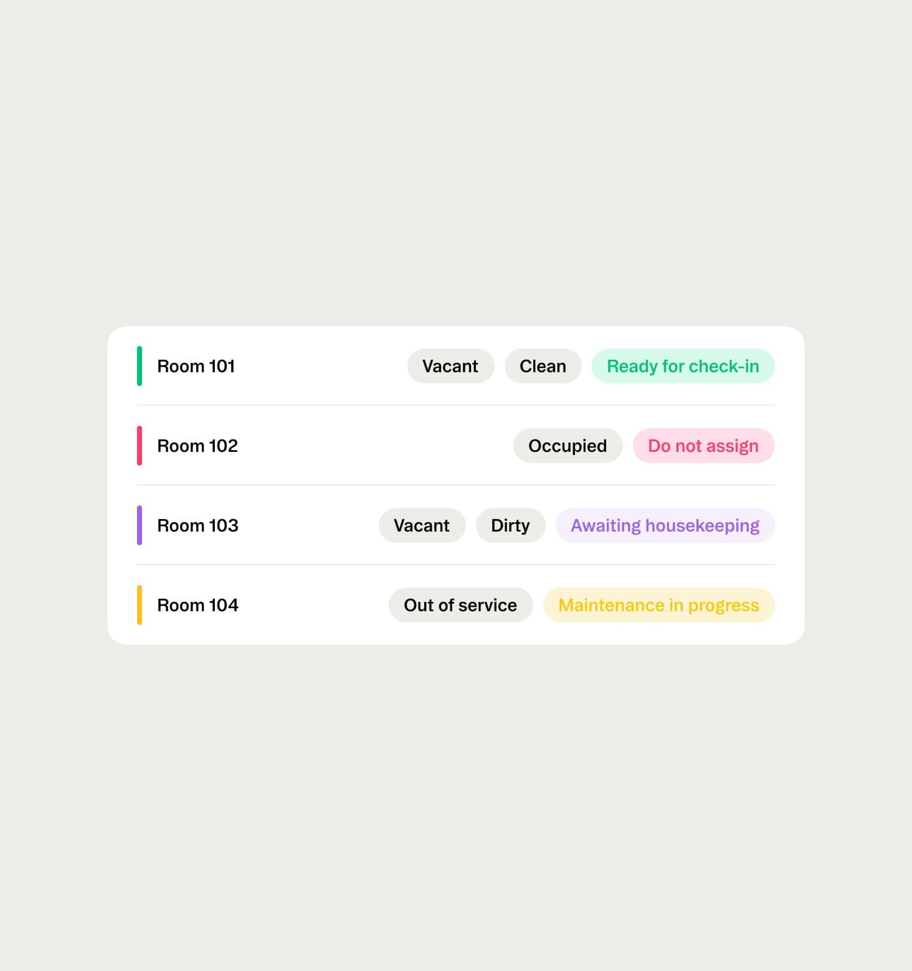This screenshot has height=971, width=912.
Task: Click the red status bar beside Room 102
Action: point(140,446)
